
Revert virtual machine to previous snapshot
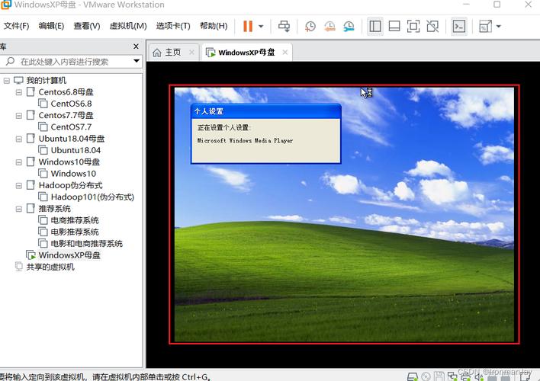click(x=329, y=26)
